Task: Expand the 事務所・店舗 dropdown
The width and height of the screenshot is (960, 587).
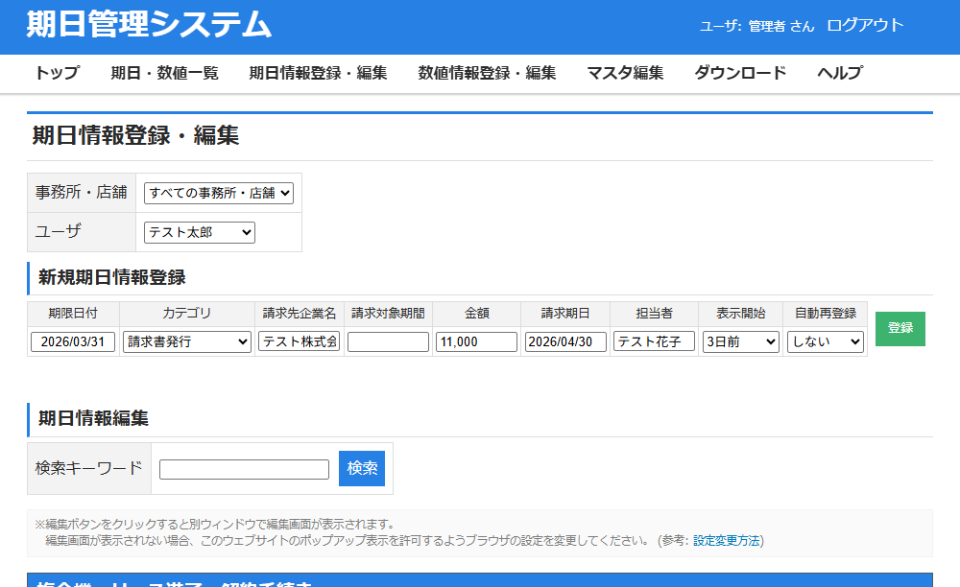Action: coord(218,193)
